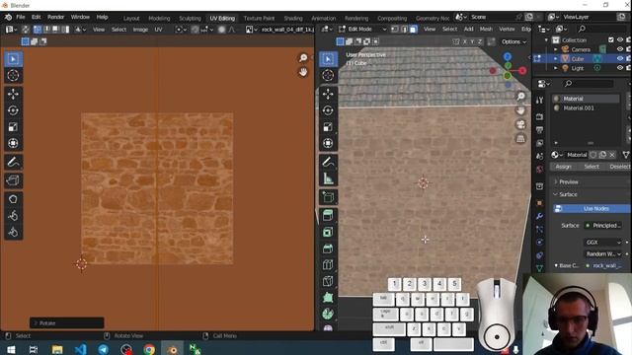
Task: Open the Render properties tab
Action: pos(540,116)
